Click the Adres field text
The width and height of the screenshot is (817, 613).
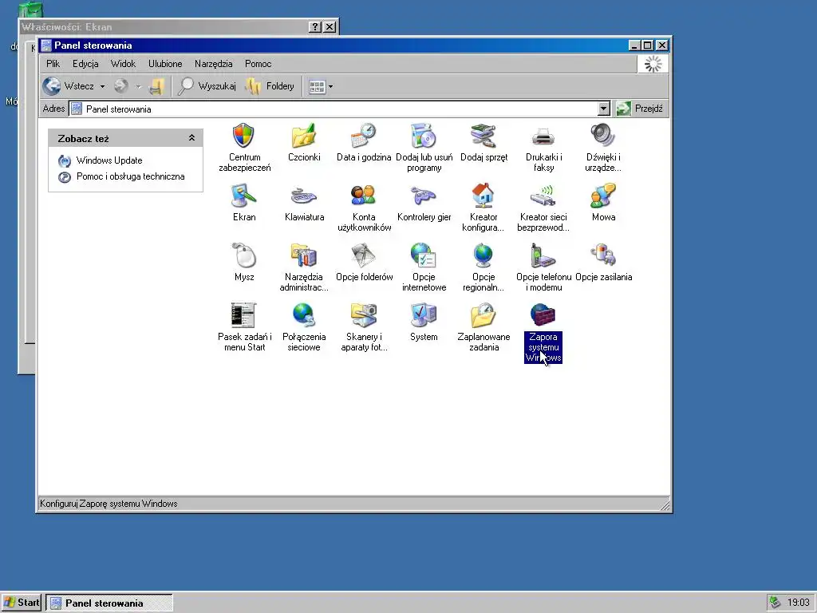point(118,109)
